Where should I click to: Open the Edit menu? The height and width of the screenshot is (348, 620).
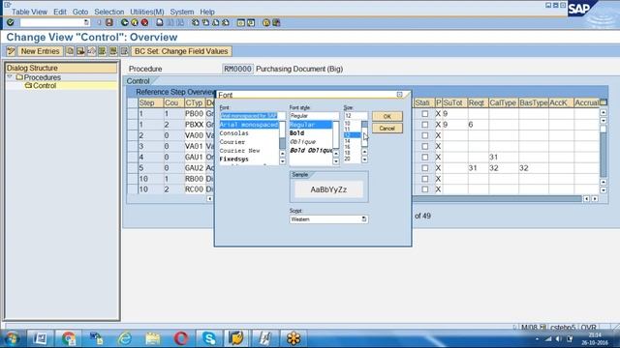pyautogui.click(x=60, y=12)
